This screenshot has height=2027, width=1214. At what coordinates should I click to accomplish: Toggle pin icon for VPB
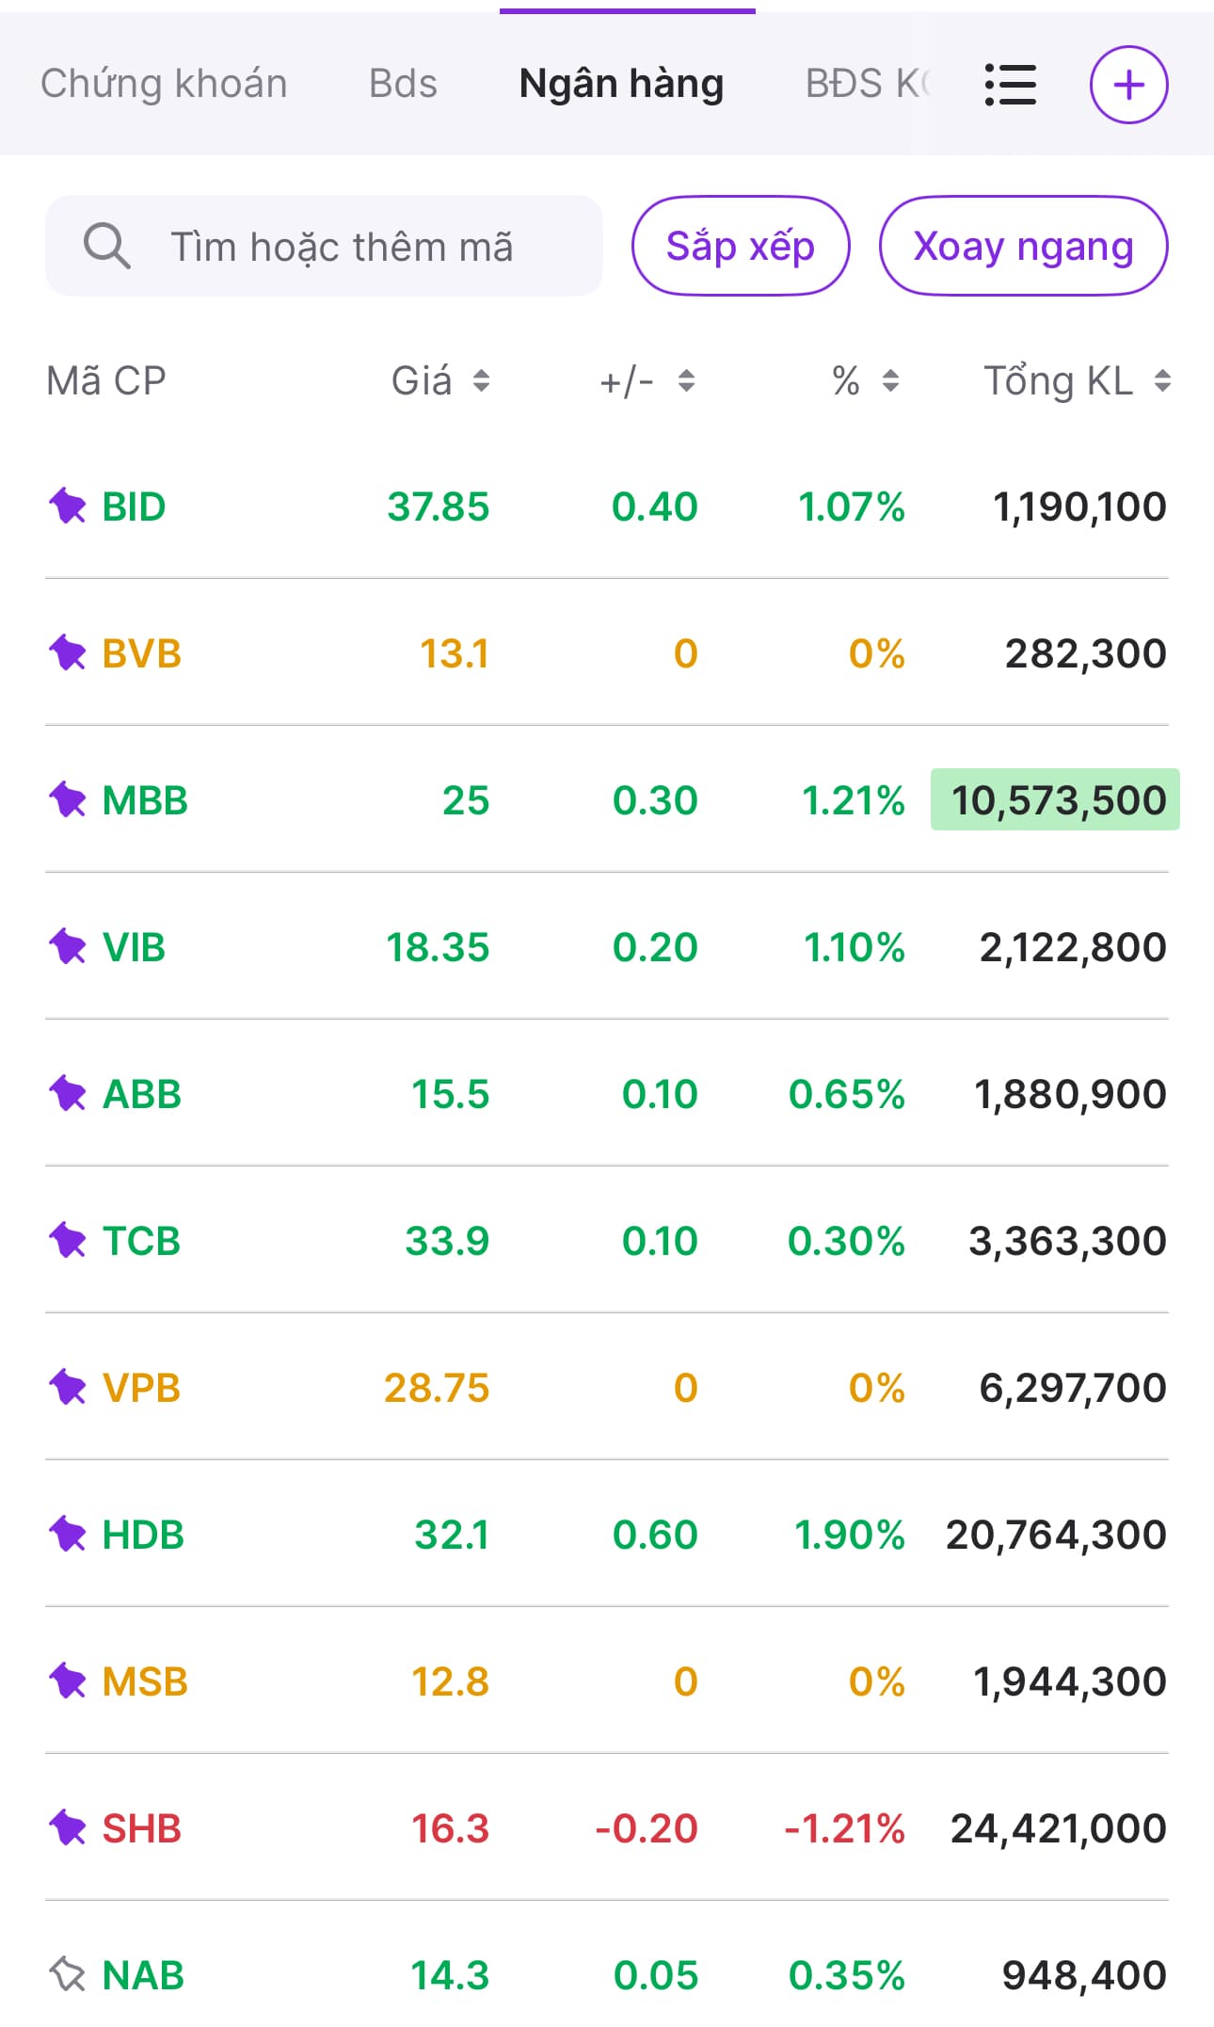68,1387
